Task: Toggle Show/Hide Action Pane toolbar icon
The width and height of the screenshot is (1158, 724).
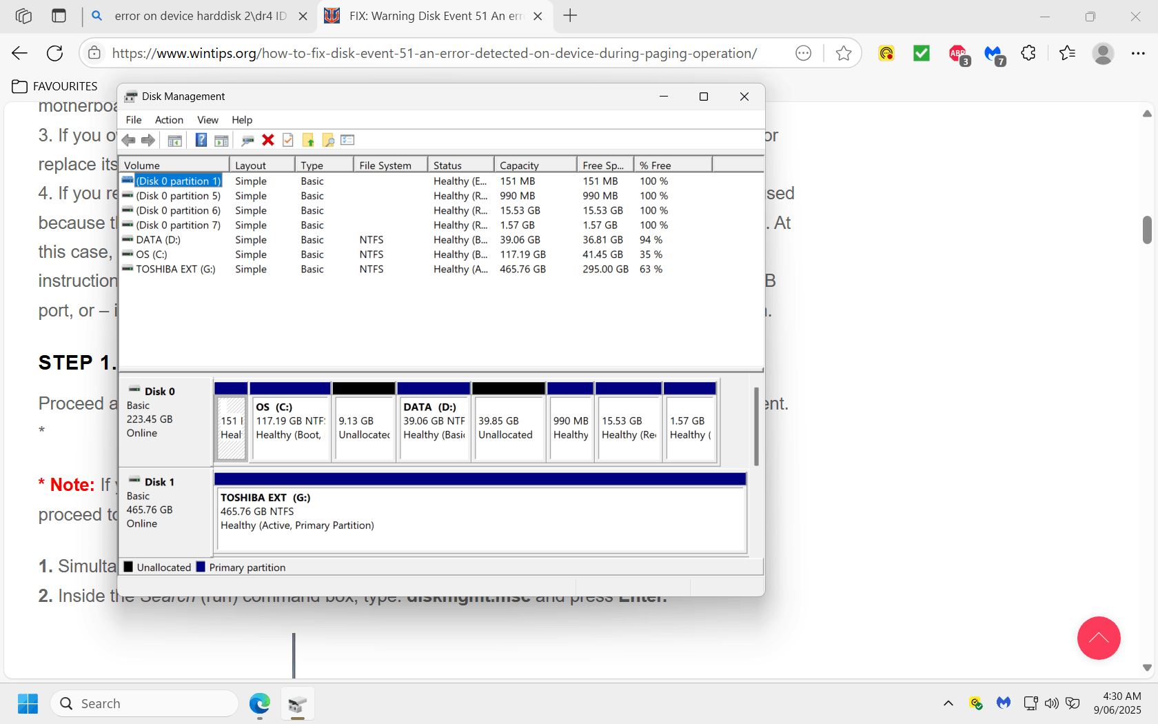Action: click(x=221, y=141)
